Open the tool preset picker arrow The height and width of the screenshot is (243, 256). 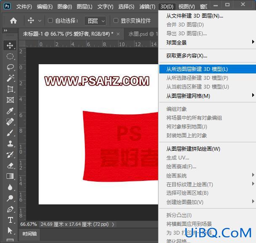pyautogui.click(x=40, y=21)
